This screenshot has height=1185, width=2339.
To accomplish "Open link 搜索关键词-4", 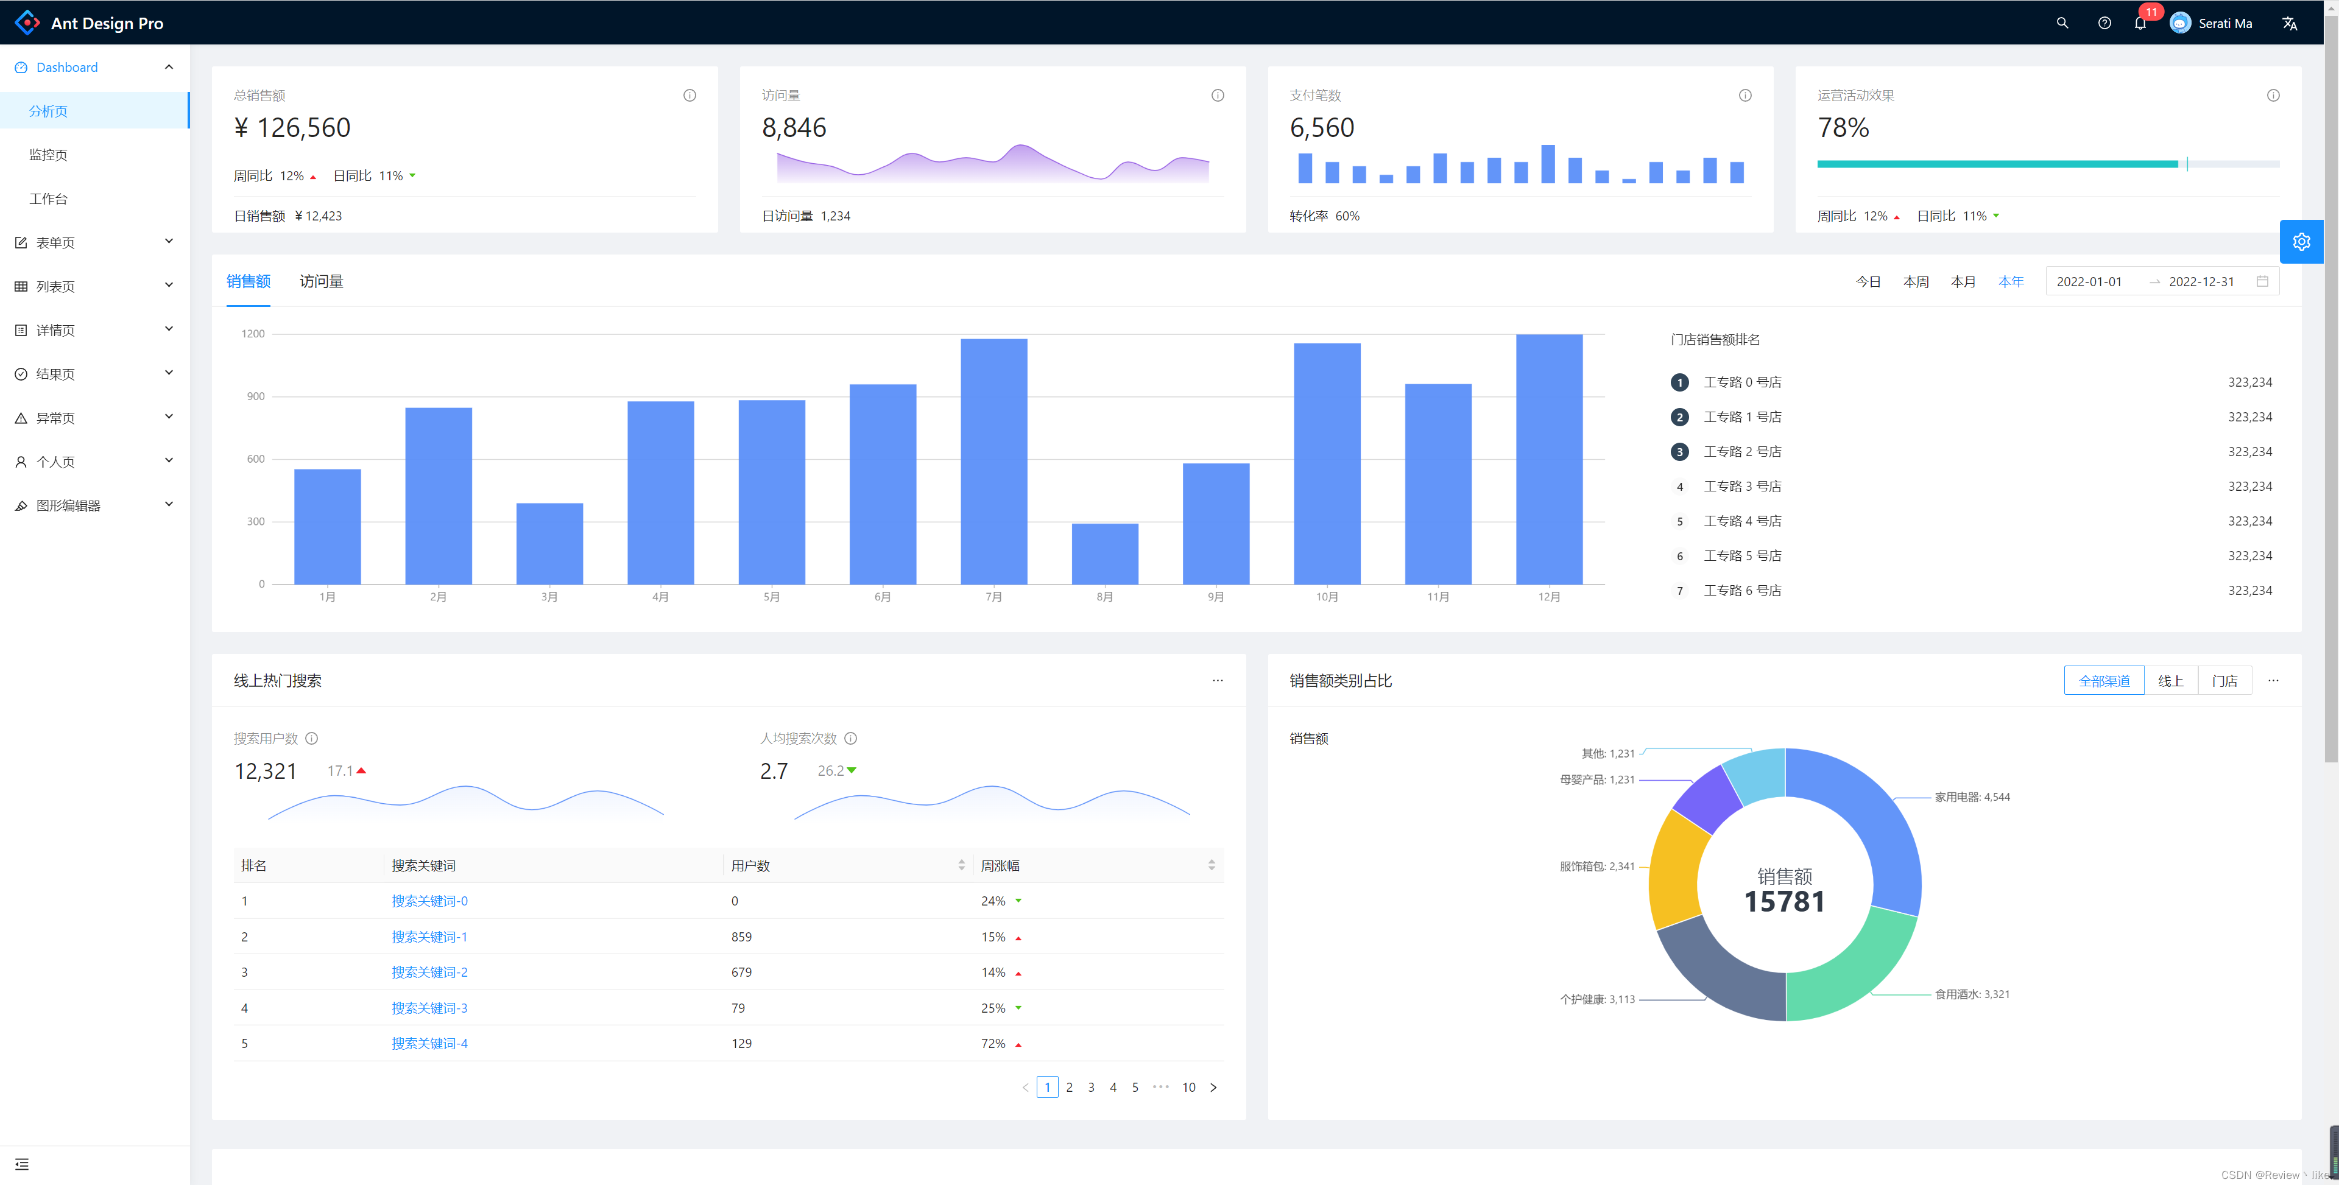I will [429, 1043].
